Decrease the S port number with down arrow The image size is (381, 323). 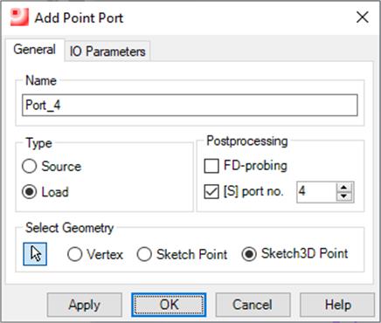(344, 196)
